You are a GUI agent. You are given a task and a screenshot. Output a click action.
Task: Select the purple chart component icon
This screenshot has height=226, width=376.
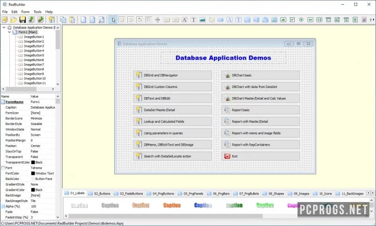tap(364, 20)
